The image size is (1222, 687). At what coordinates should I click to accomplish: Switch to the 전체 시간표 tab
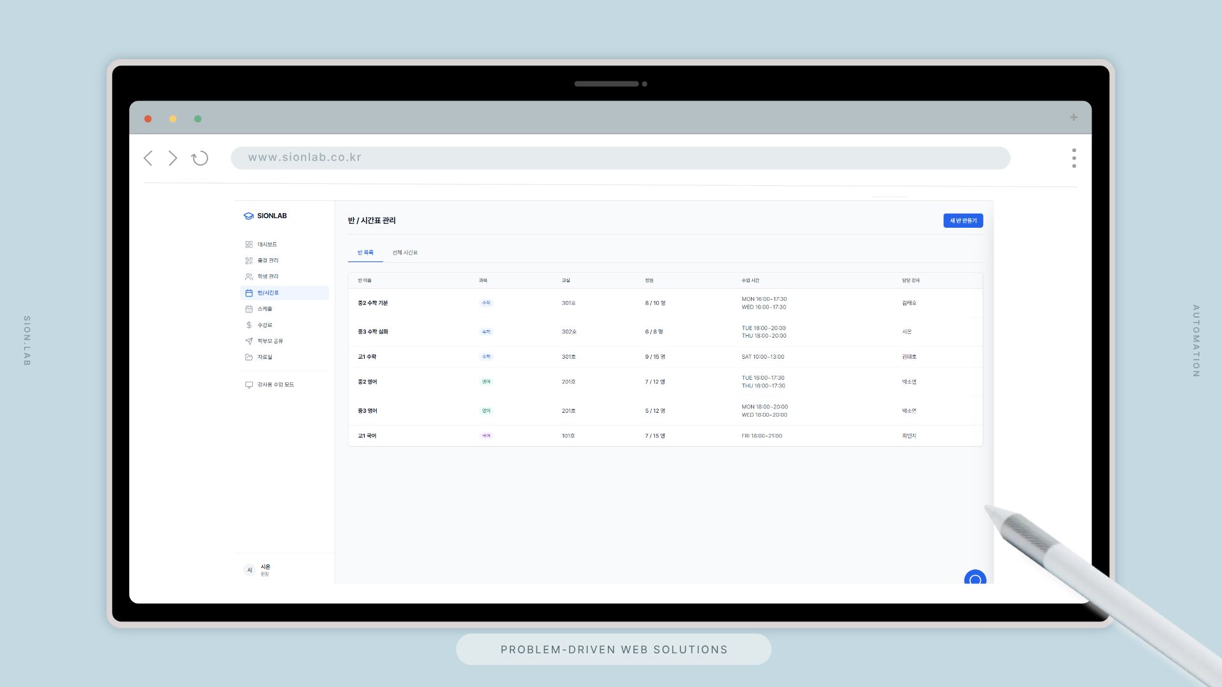405,253
